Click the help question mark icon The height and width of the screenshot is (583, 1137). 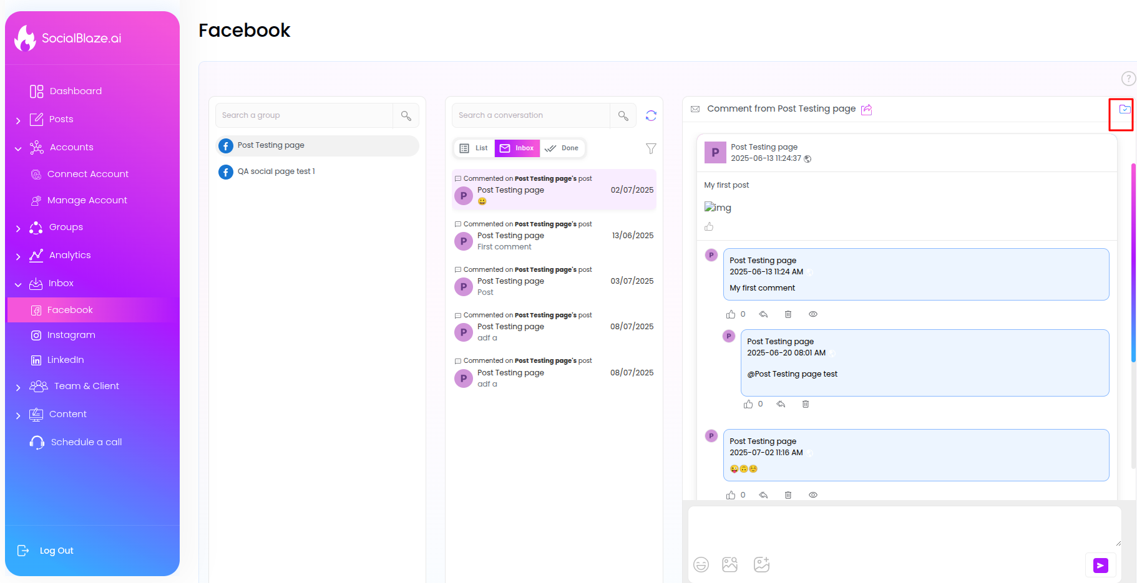coord(1128,79)
